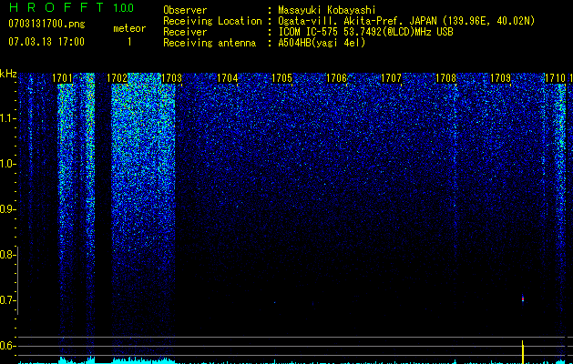Click the 1703 time marker
This screenshot has height=364, width=573.
click(x=172, y=78)
